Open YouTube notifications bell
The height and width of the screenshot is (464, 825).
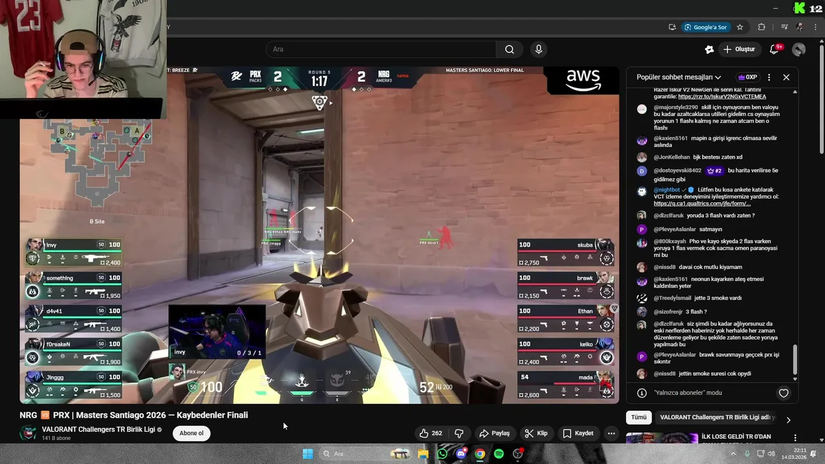(775, 50)
